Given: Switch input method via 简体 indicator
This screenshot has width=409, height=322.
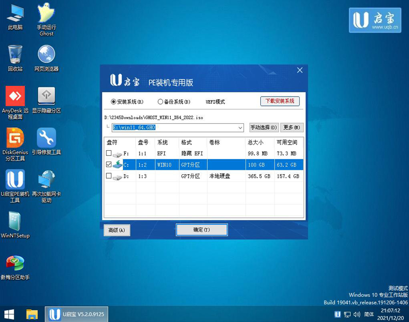Looking at the screenshot, I should [369, 314].
